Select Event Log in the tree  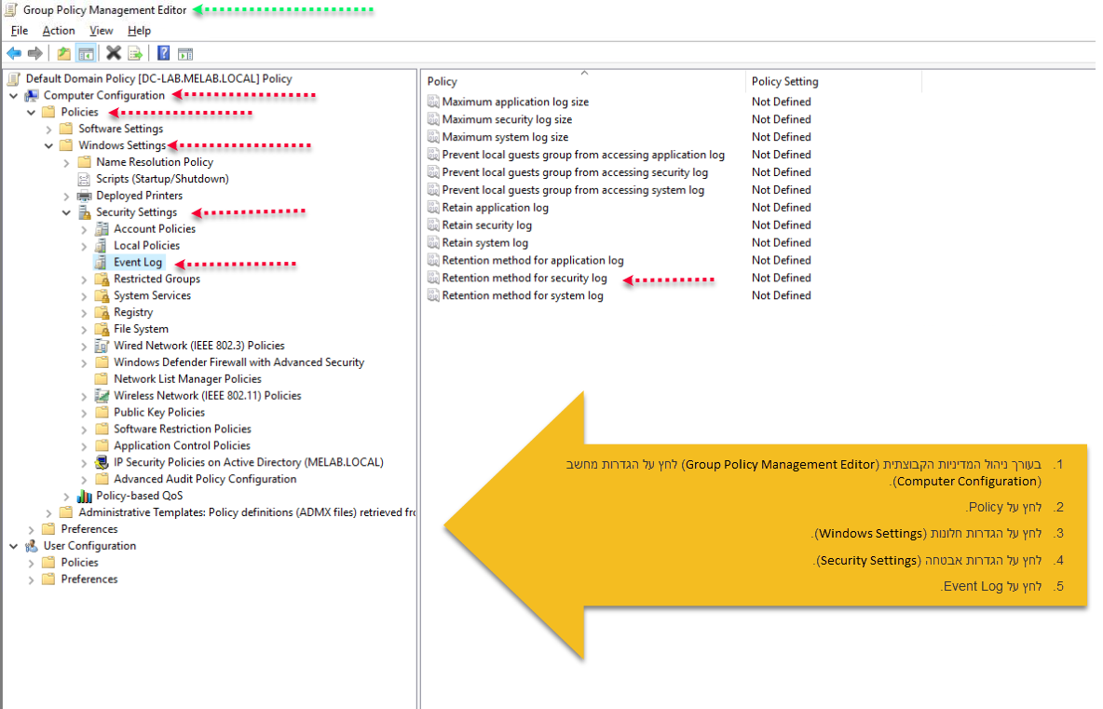pos(138,263)
